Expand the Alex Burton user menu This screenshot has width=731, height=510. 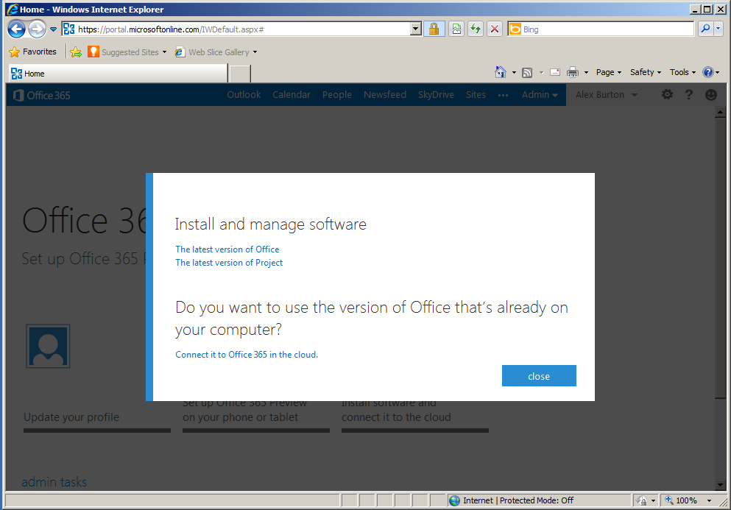[606, 95]
